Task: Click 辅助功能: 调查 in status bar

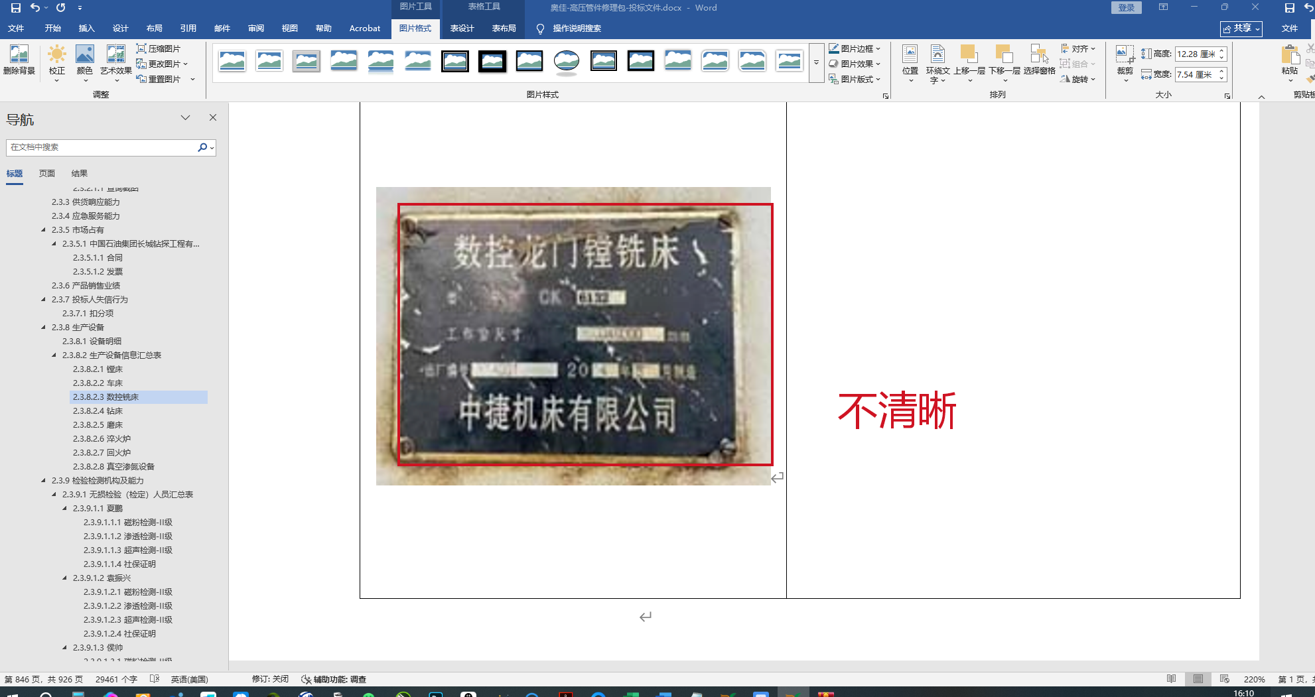Action: [x=334, y=679]
